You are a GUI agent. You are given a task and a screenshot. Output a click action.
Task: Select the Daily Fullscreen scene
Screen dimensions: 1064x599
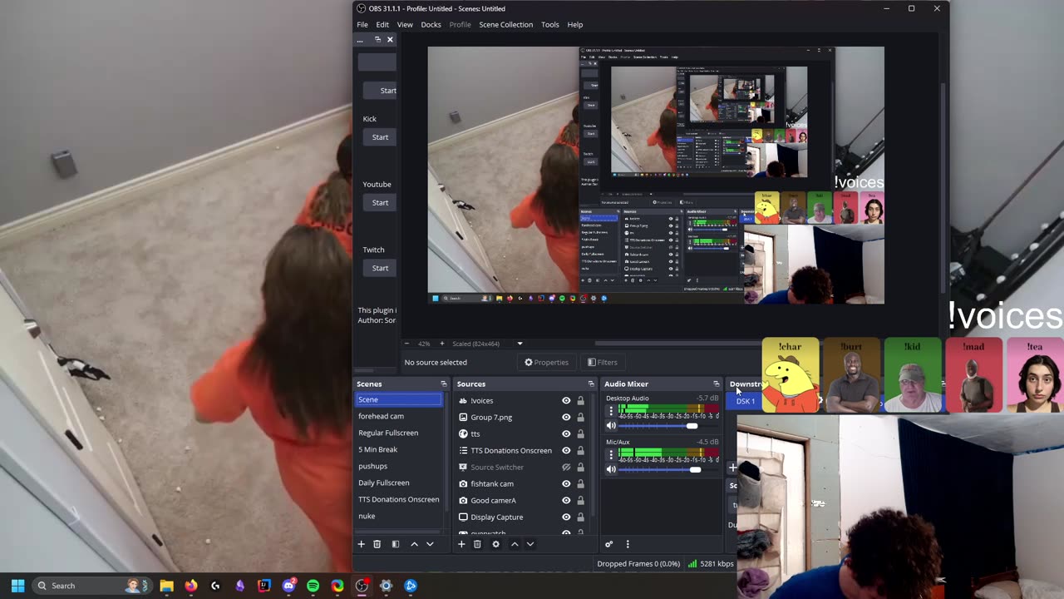399,483
